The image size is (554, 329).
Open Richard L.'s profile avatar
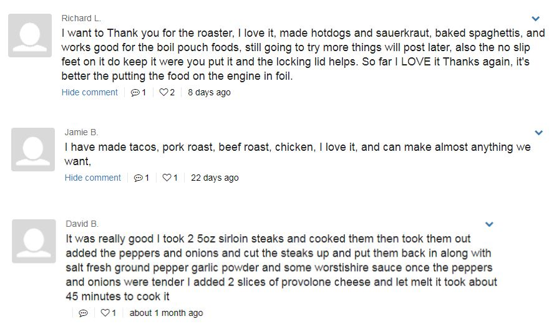[30, 36]
